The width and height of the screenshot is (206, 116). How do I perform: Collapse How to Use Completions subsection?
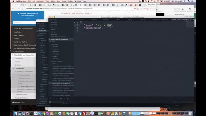tap(16, 72)
